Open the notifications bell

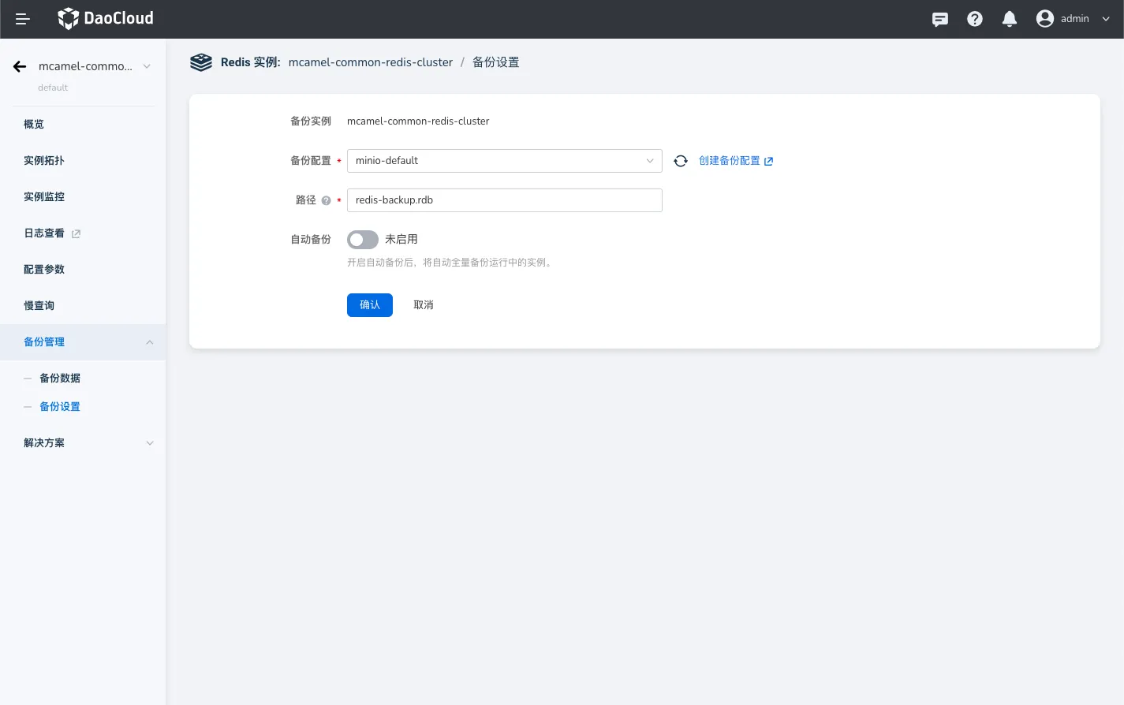pos(1009,19)
